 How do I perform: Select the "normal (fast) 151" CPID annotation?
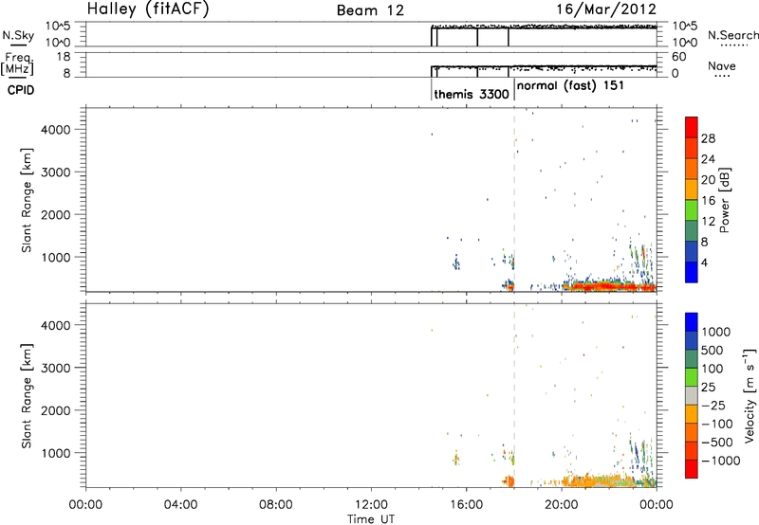click(570, 85)
